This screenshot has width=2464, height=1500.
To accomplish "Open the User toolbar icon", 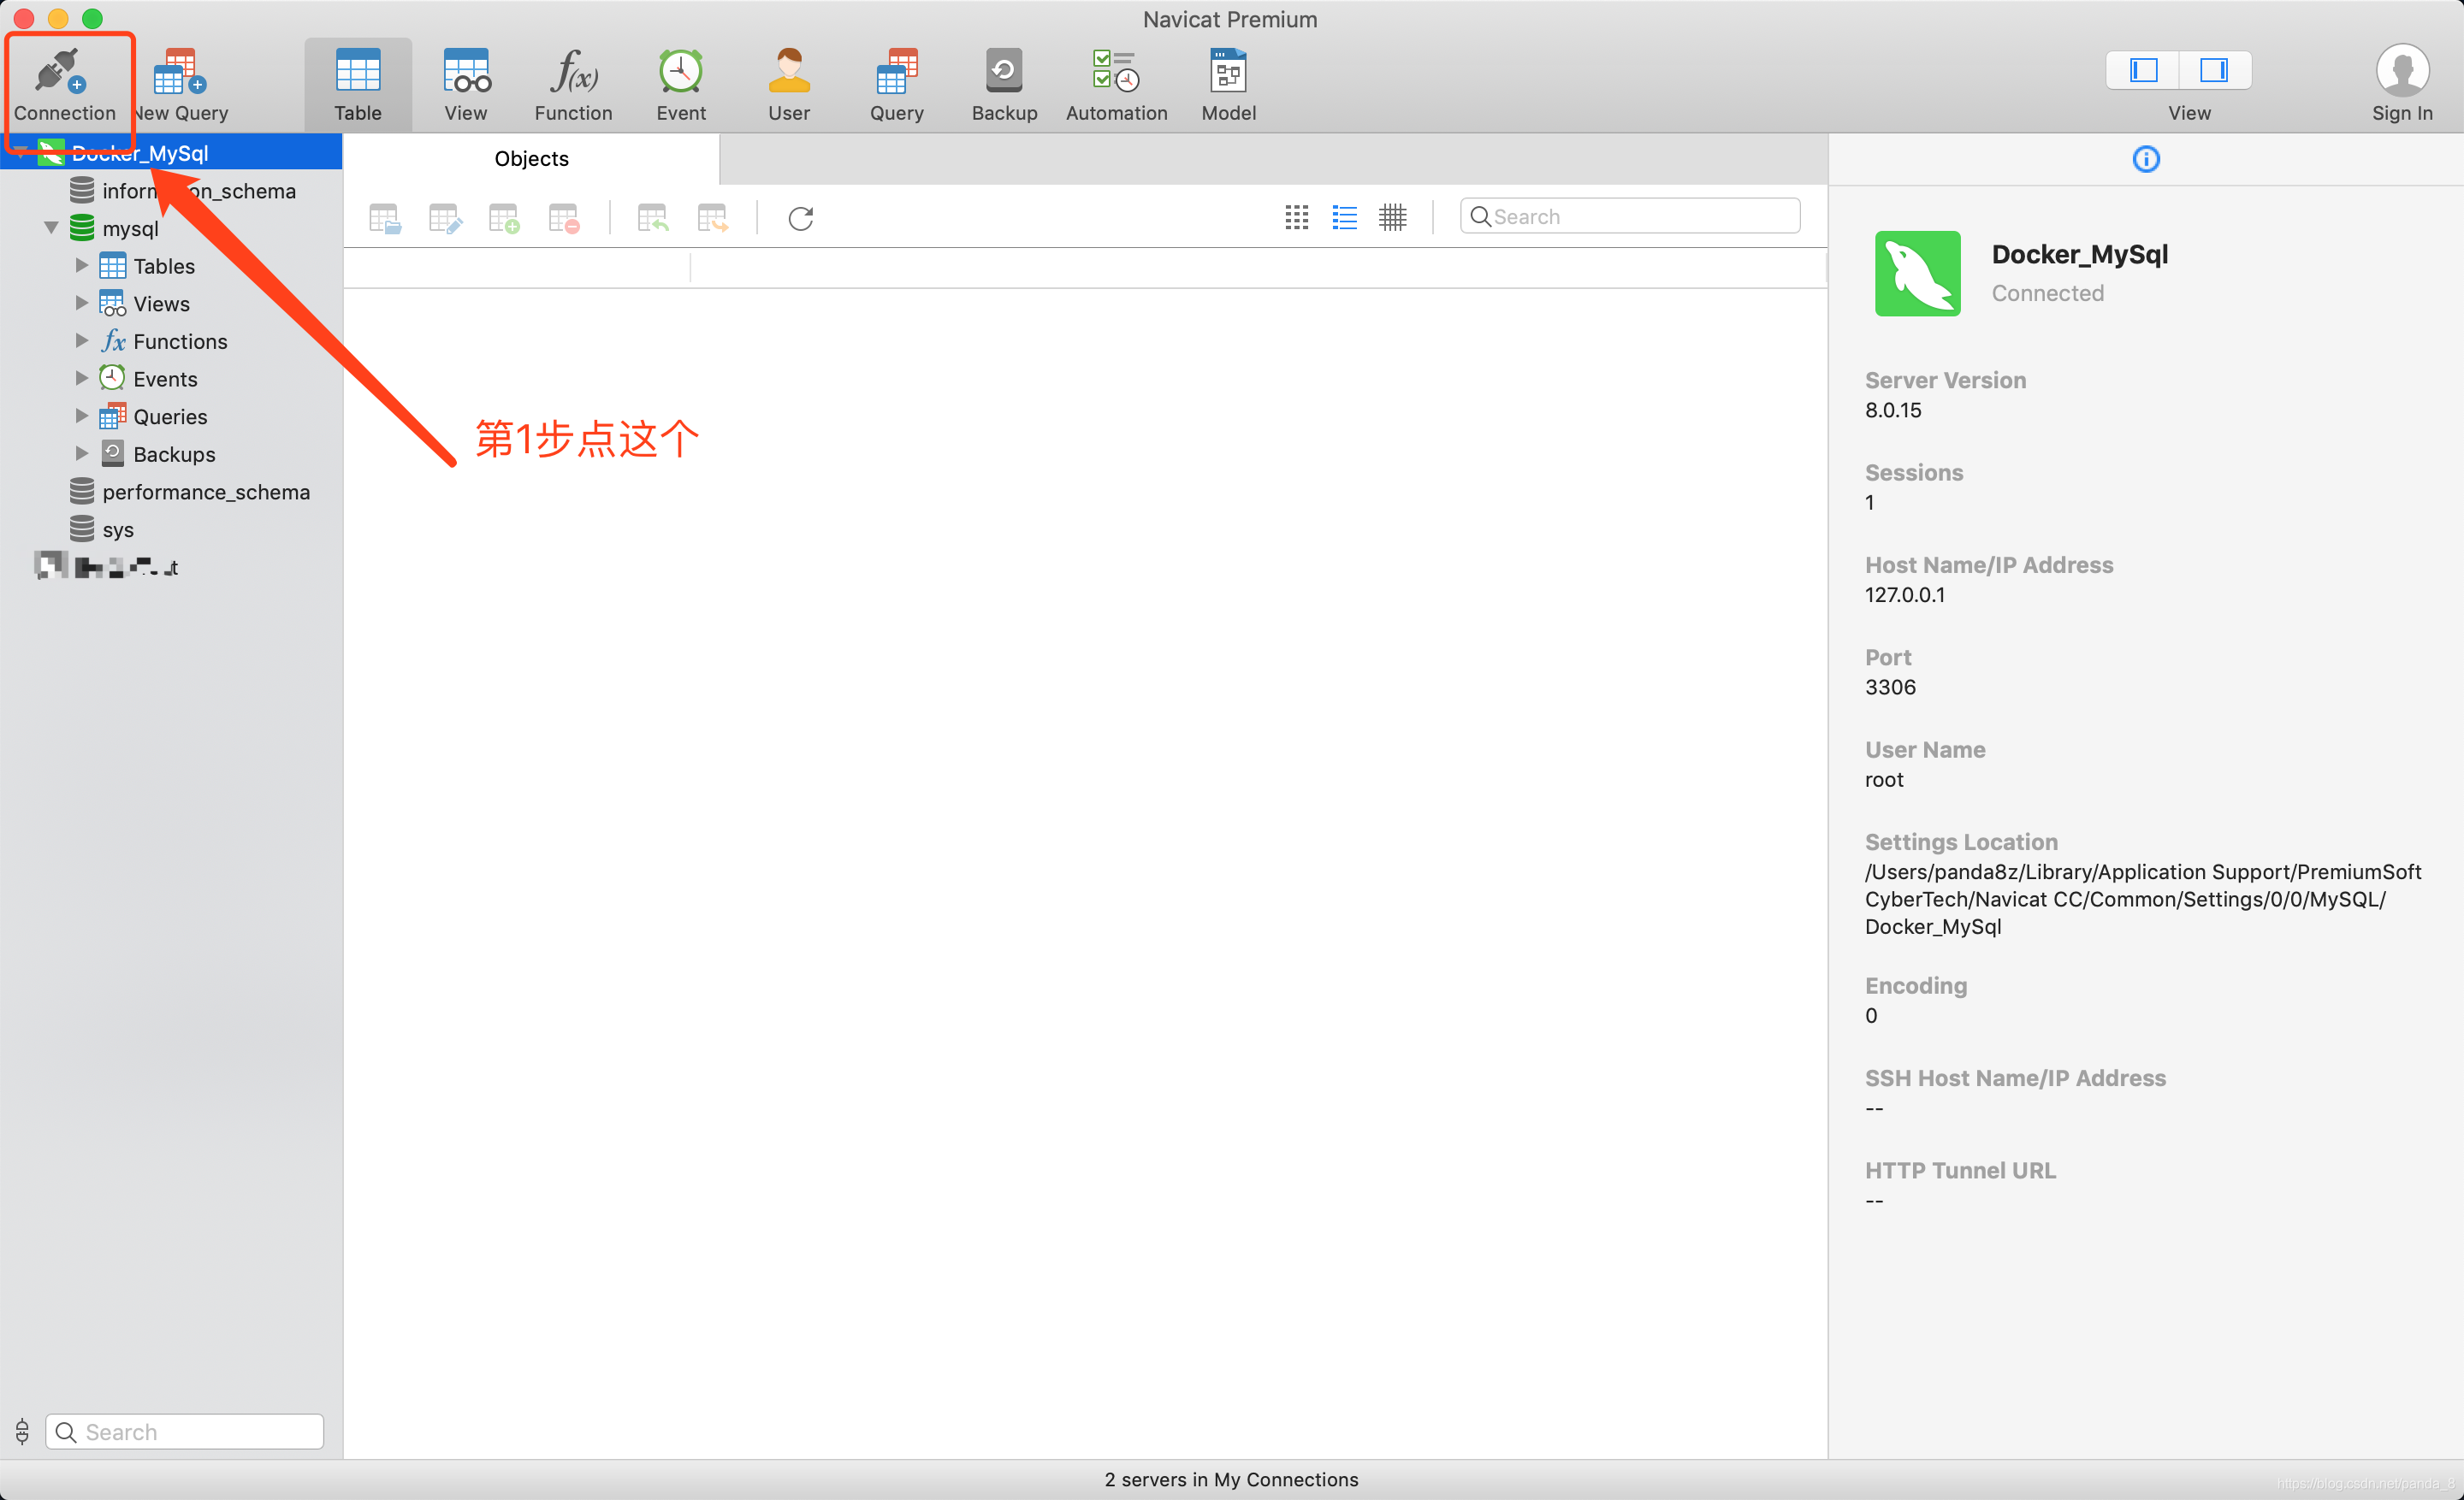I will [789, 71].
